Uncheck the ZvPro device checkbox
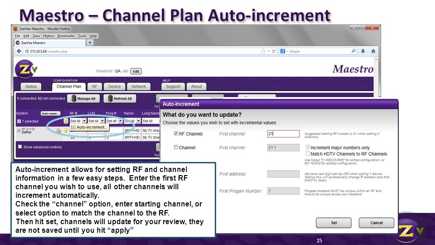Image resolution: width=435 pixels, height=245 pixels. [19, 130]
